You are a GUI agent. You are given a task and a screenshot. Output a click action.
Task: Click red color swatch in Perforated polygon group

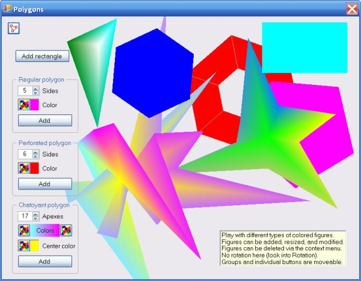[34, 168]
